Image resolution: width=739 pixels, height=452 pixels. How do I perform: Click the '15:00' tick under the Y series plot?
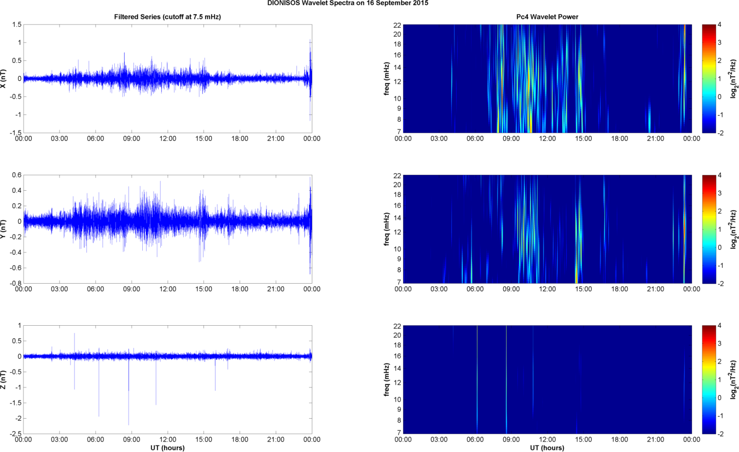[x=203, y=289]
